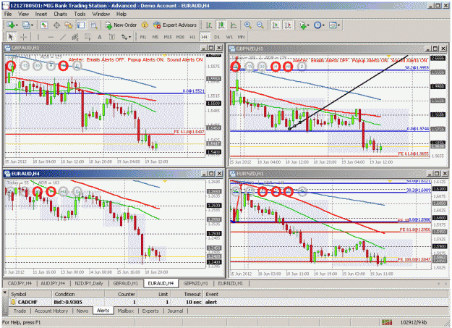Toggle the Terminal panel toolbar icon
The width and height of the screenshot is (452, 328).
click(81, 25)
